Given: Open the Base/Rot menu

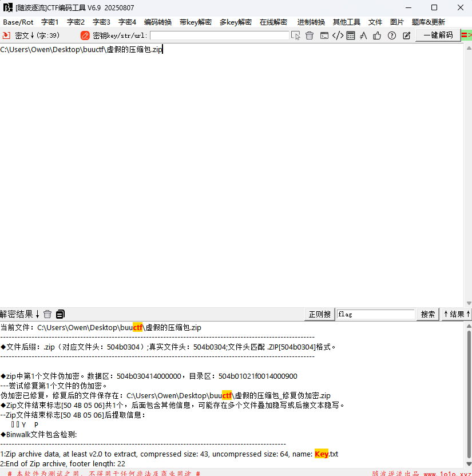Looking at the screenshot, I should (x=18, y=22).
